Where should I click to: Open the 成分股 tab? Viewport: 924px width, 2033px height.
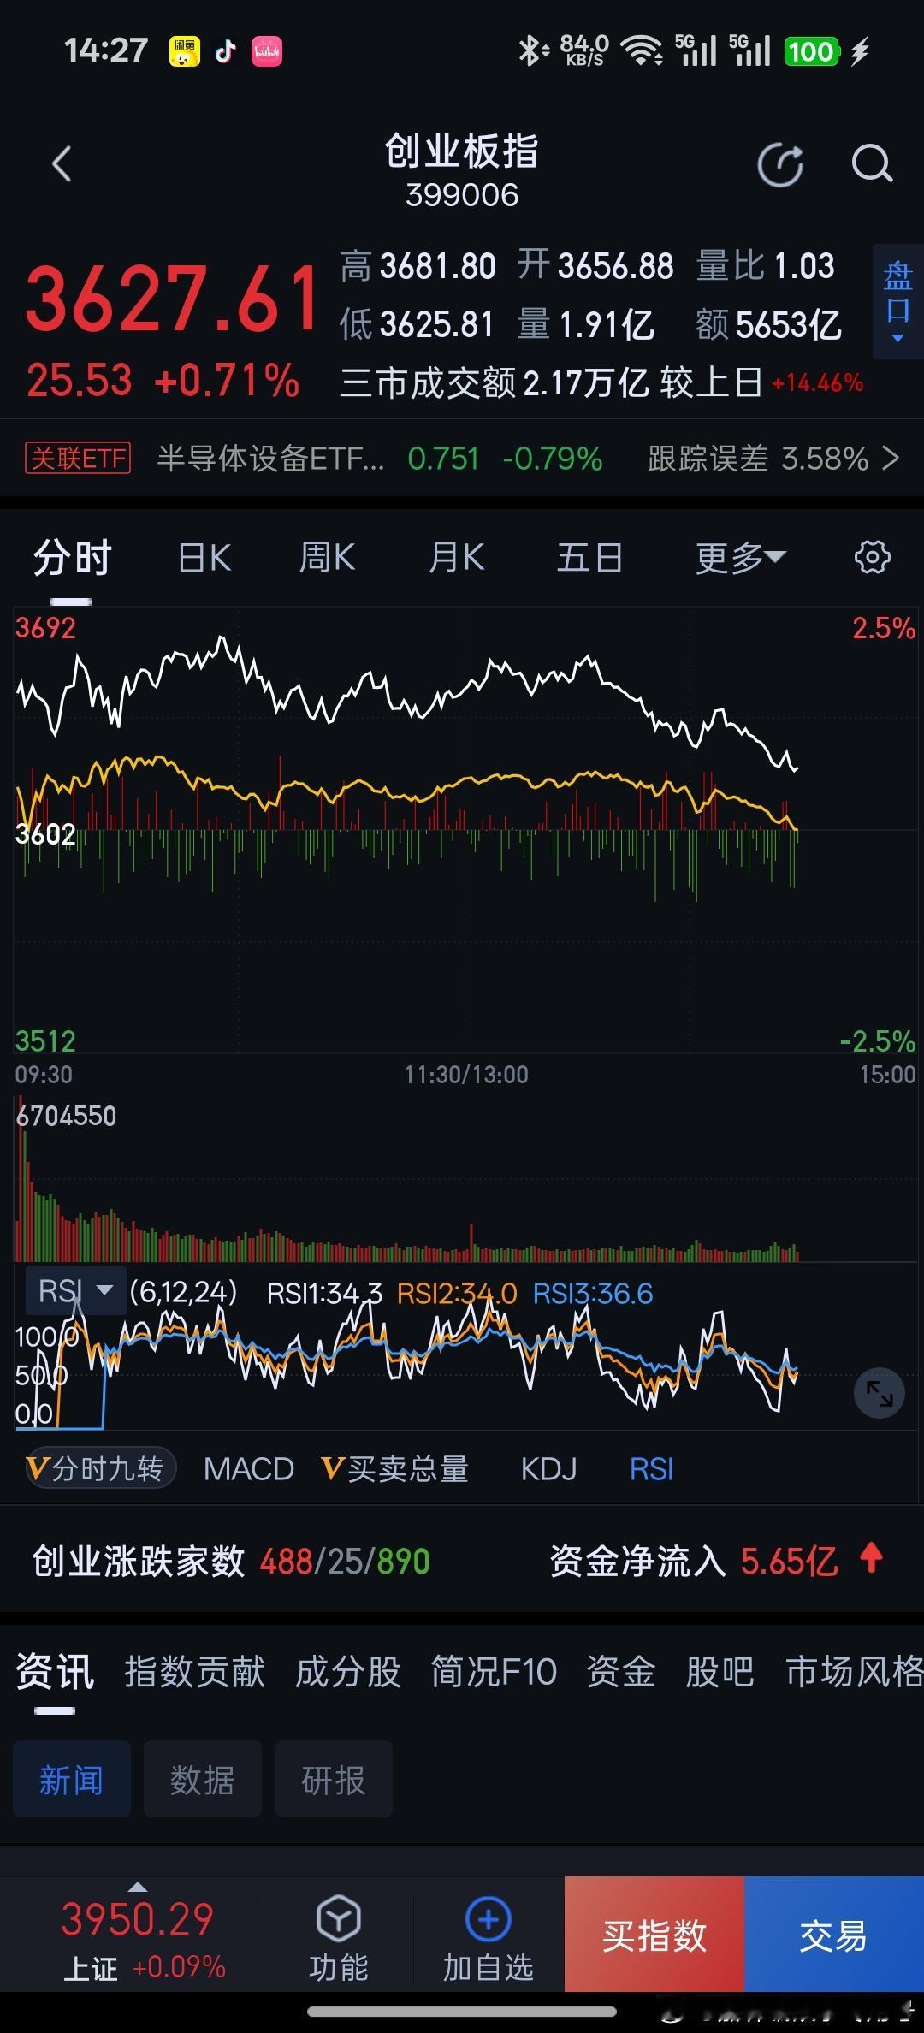pos(348,1671)
